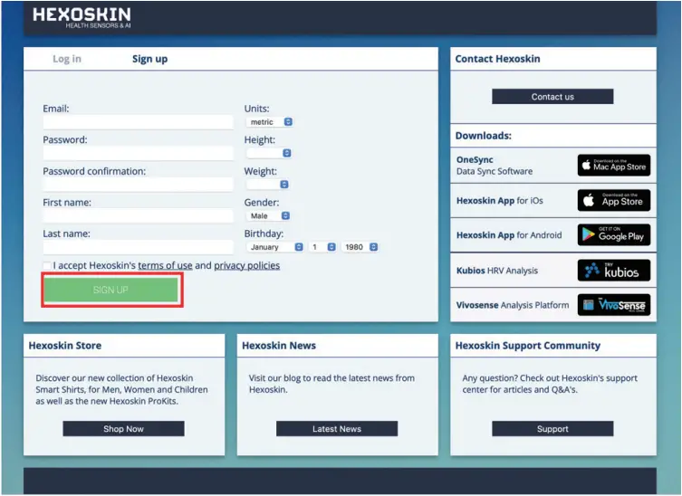Click the Shop Now button
The width and height of the screenshot is (682, 496).
[x=123, y=429]
